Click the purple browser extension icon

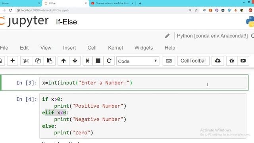(217, 10)
